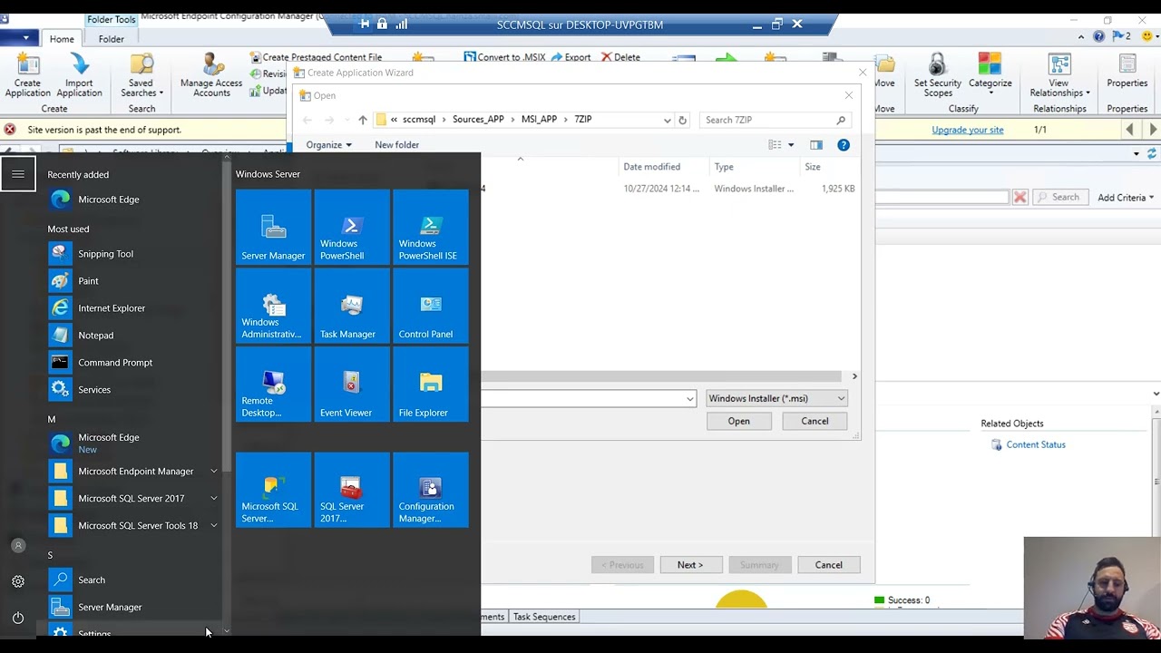This screenshot has height=653, width=1161.
Task: Open the Windows PowerShell ISE tile
Action: [431, 227]
